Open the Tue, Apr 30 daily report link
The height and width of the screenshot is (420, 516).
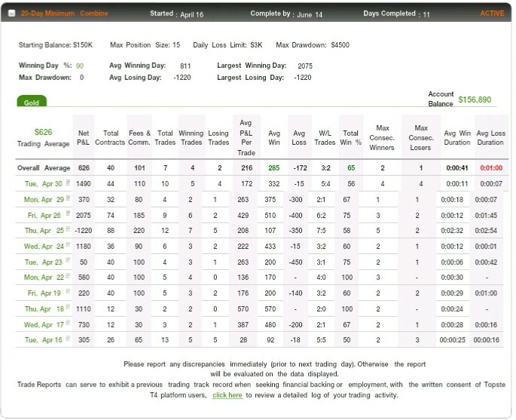(43, 184)
